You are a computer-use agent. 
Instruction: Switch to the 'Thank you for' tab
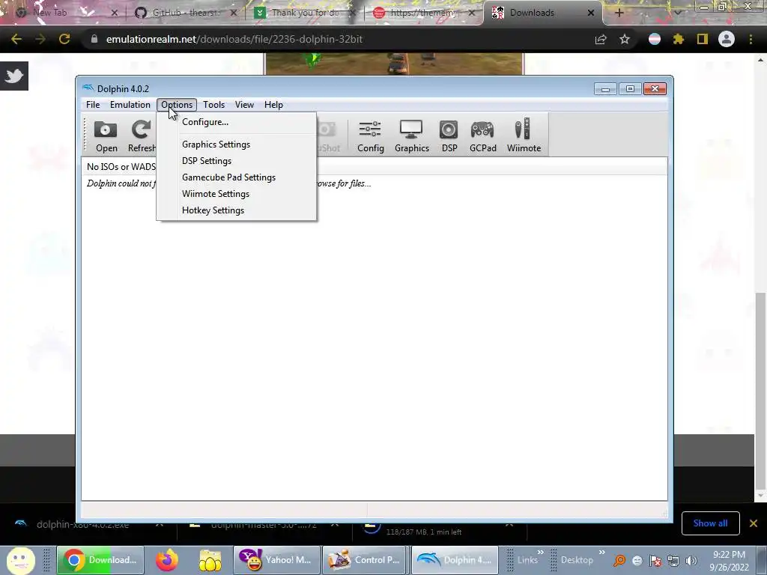(x=303, y=13)
